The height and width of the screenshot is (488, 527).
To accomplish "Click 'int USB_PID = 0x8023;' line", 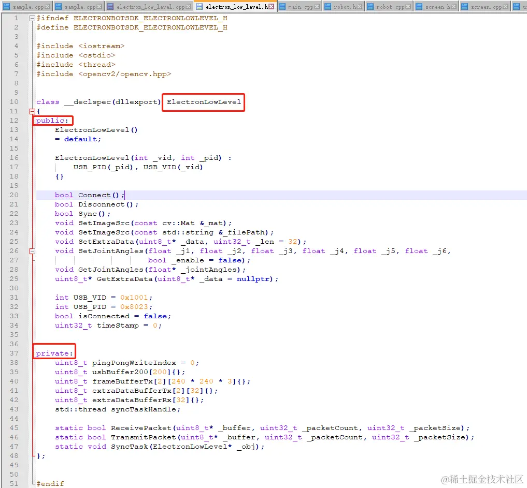I will pos(104,307).
